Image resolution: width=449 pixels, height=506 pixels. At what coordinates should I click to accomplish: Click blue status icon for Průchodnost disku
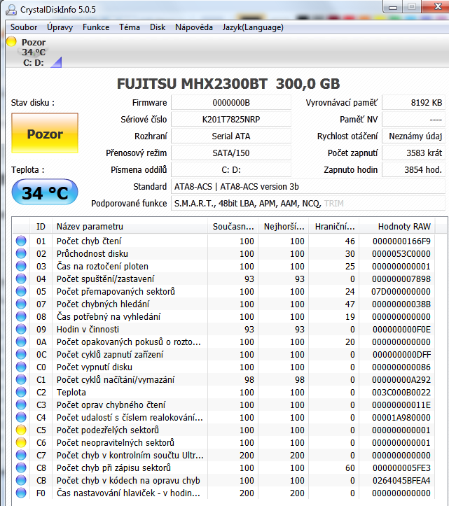coord(21,253)
